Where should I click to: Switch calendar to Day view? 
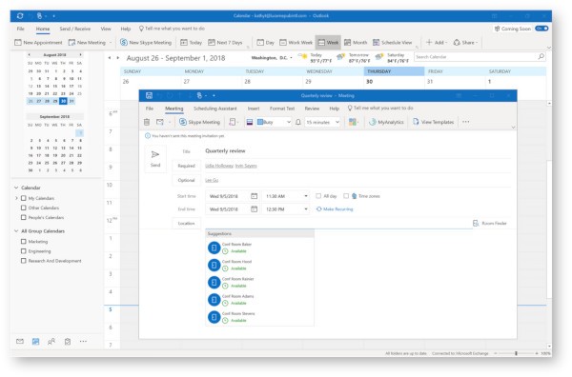[x=266, y=43]
